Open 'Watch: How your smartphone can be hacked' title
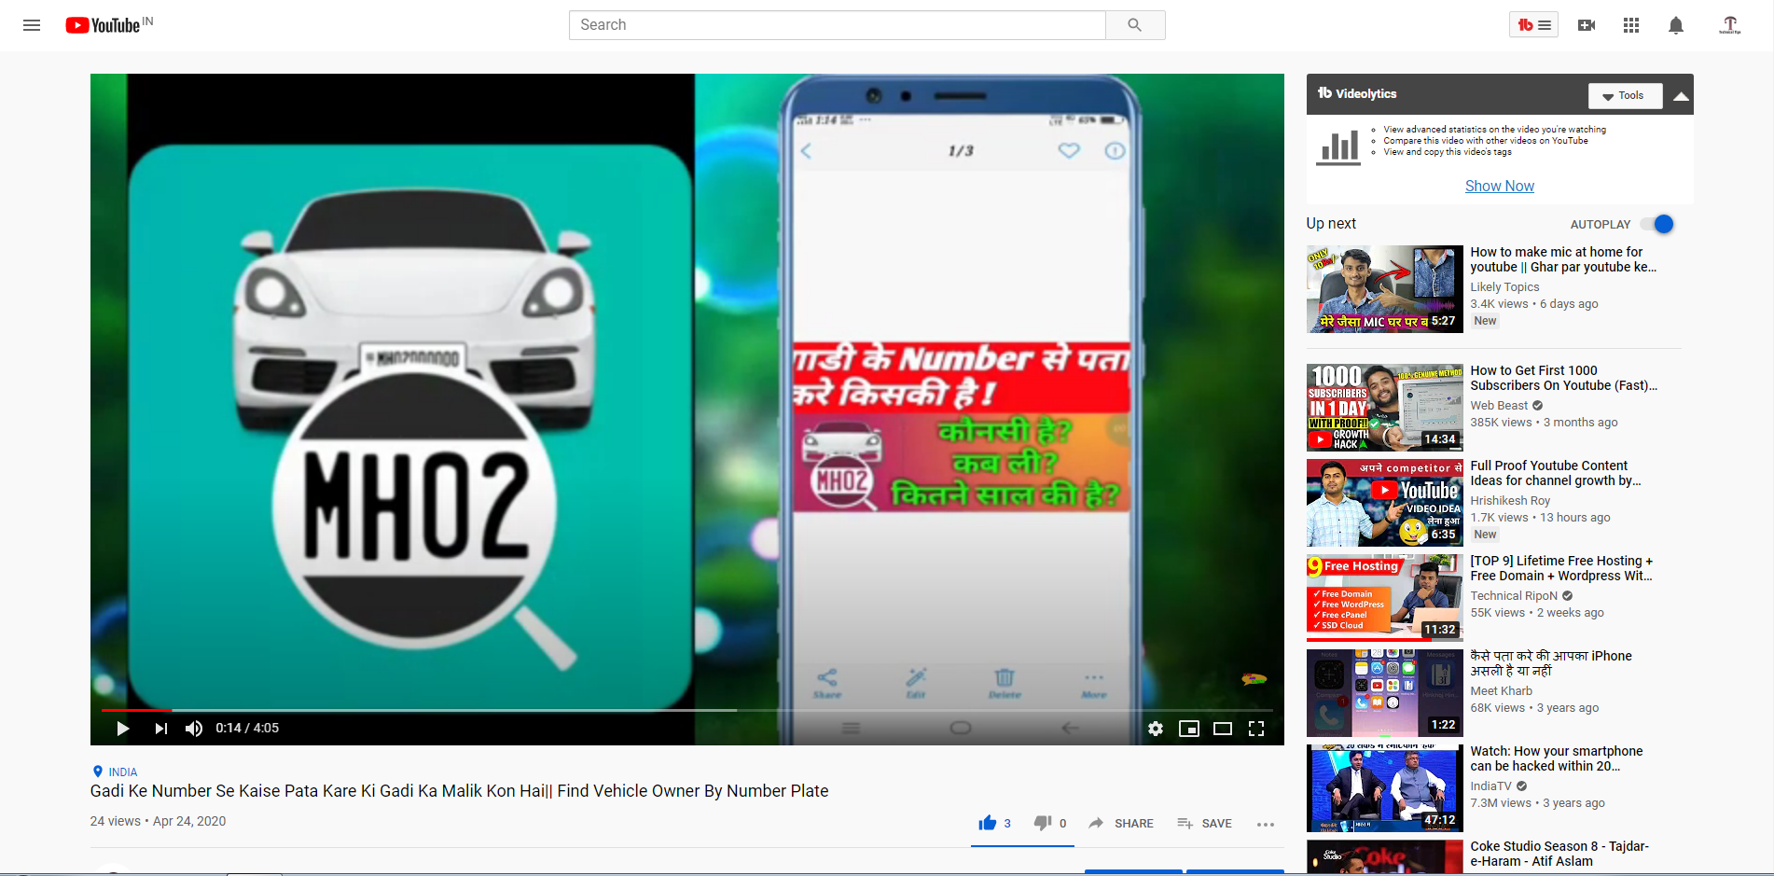The image size is (1774, 876). pos(1556,758)
